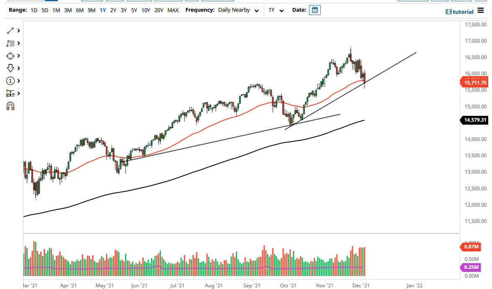The height and width of the screenshot is (289, 492).
Task: Click the 9M range button
Action: click(x=91, y=10)
